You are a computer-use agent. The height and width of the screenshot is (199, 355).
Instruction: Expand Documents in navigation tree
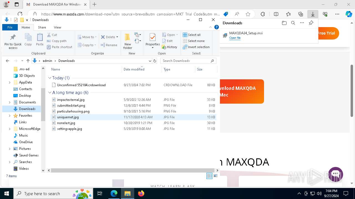[x=10, y=102]
